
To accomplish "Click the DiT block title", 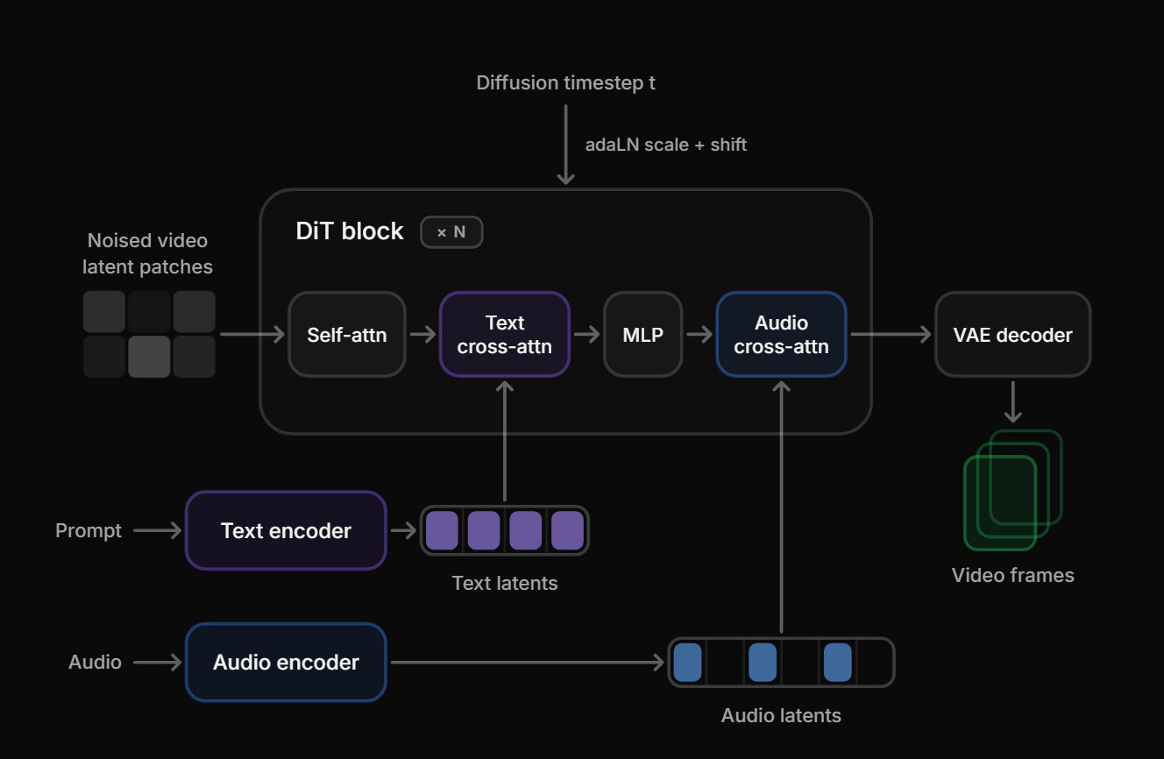I will point(350,231).
